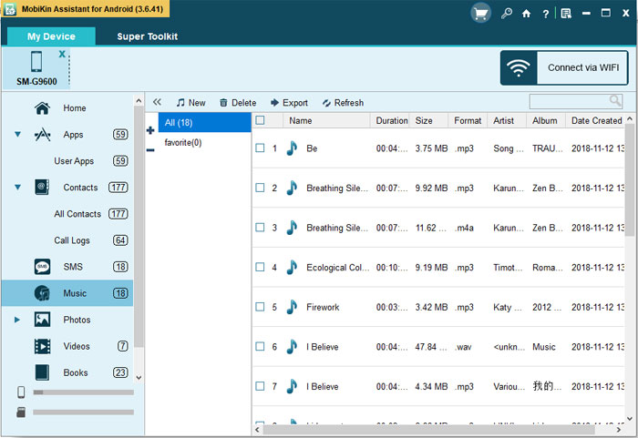Collapse the Contacts tree section
Image resolution: width=638 pixels, height=438 pixels.
pos(18,188)
